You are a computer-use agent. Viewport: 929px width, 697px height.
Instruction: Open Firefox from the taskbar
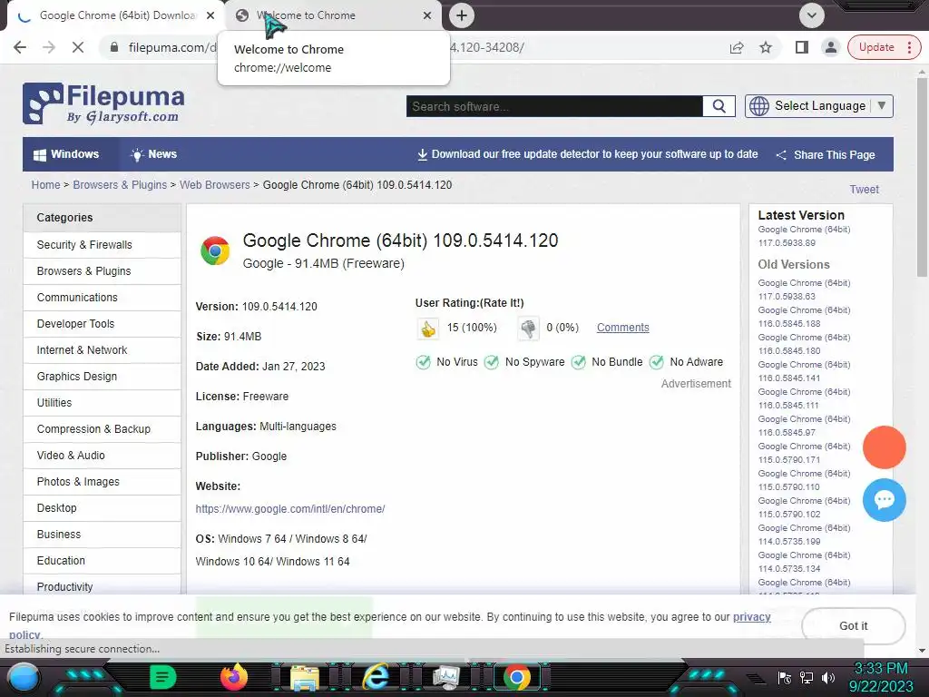pos(234,677)
